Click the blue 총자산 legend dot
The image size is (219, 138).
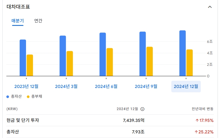coord(8,97)
